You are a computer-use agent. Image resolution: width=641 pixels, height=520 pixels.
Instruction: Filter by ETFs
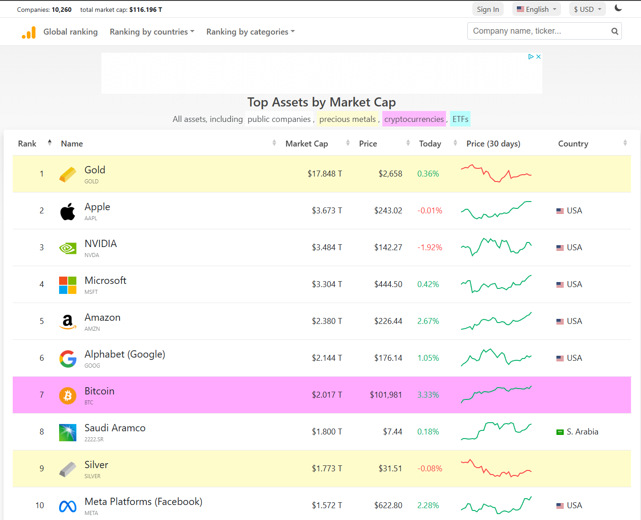click(x=460, y=119)
